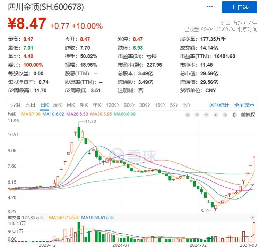The height and width of the screenshot is (252, 260).
Task: Select the 月K tab
Action: tap(70, 105)
